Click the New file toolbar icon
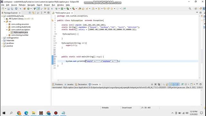 tap(3, 9)
